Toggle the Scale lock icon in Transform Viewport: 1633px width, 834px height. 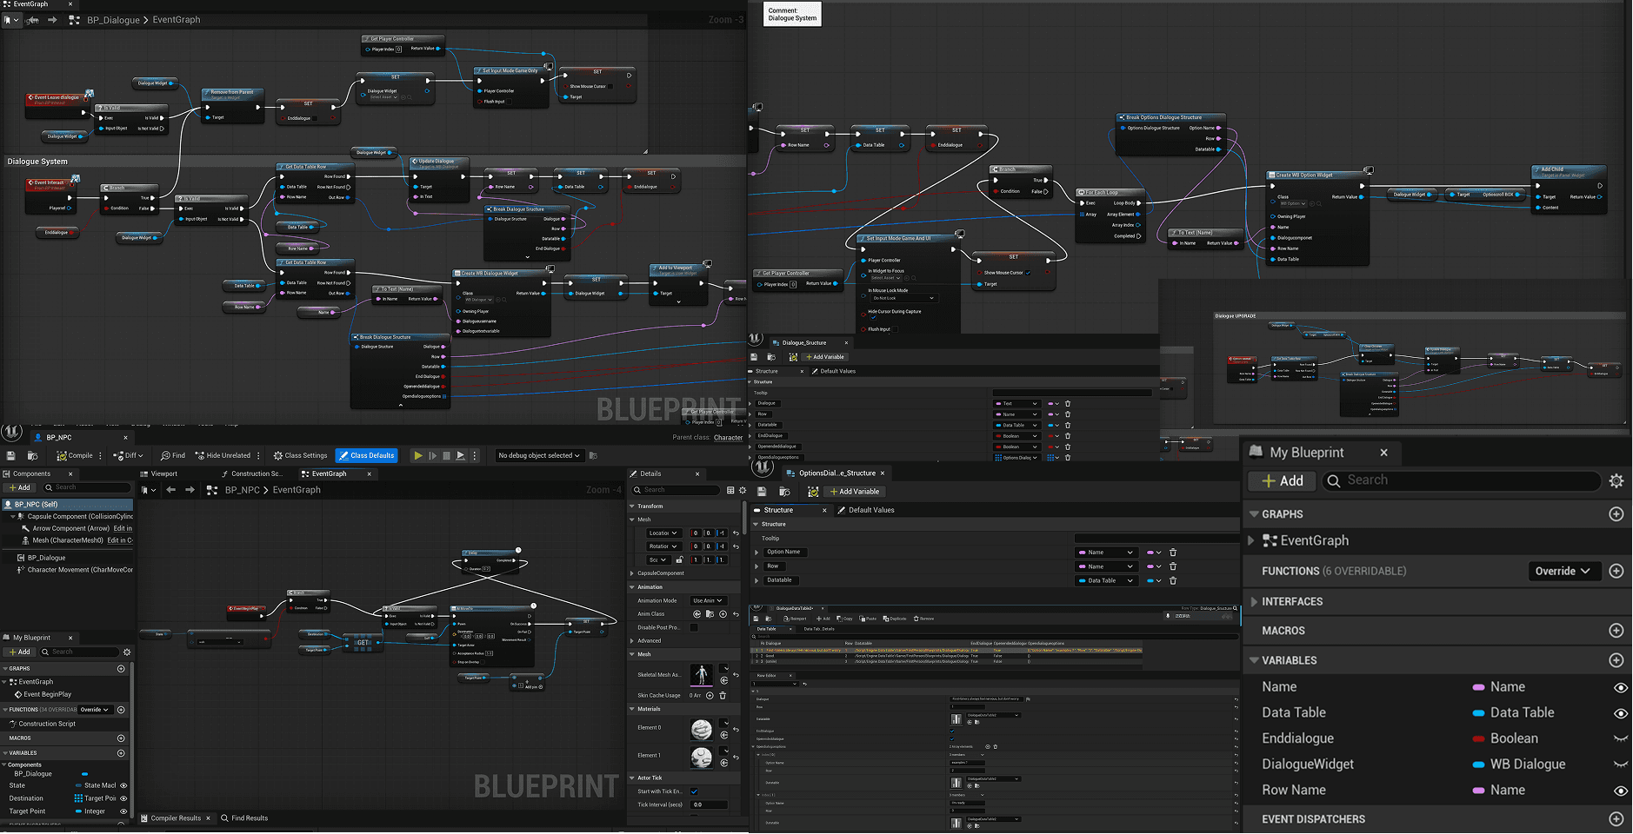(679, 559)
